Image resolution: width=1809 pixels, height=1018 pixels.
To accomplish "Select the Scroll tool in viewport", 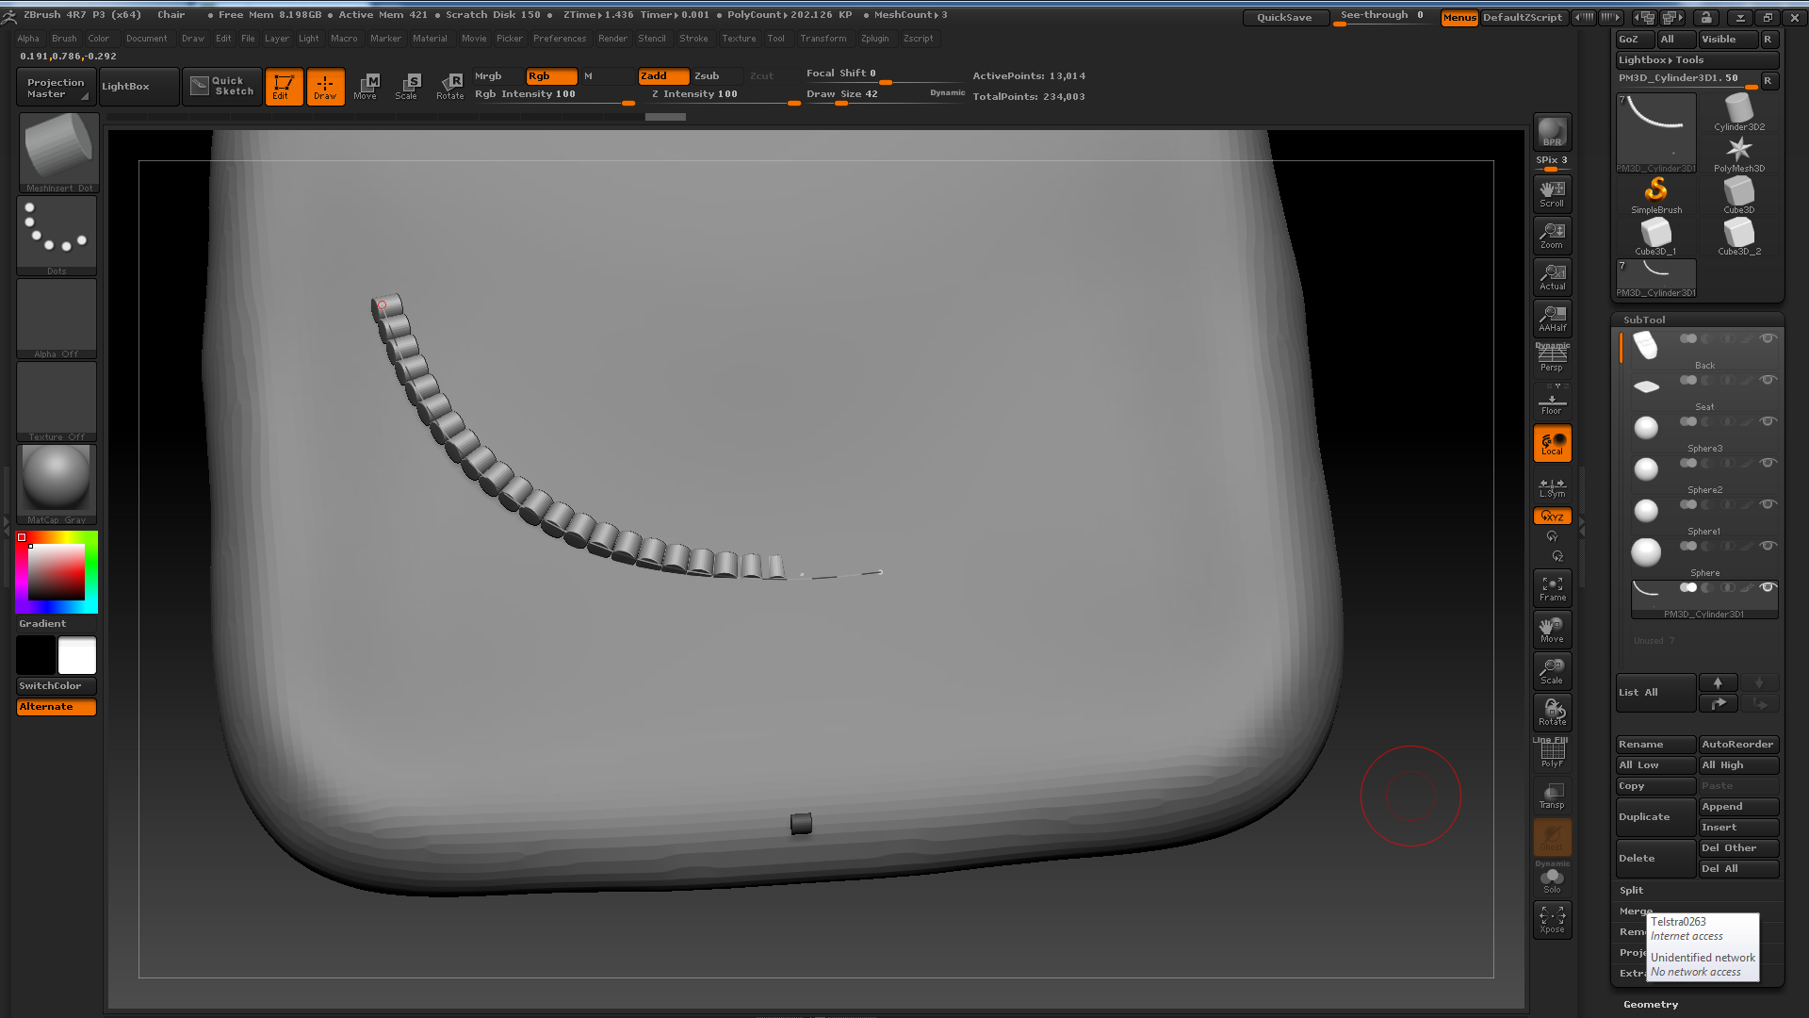I will tap(1552, 192).
